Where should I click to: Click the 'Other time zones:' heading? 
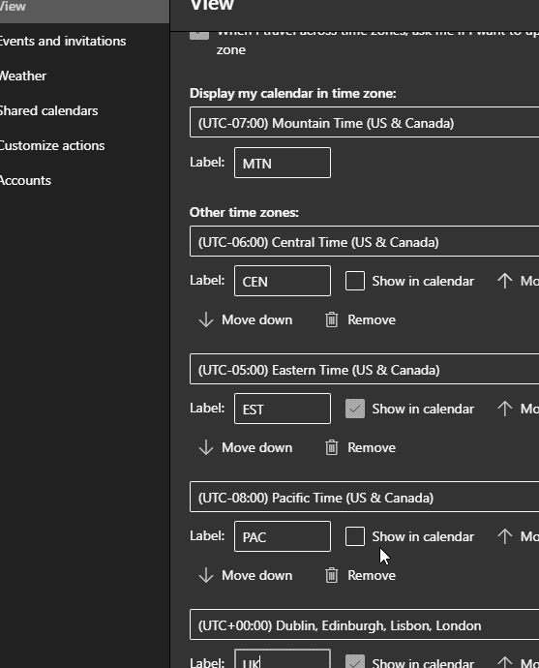pyautogui.click(x=245, y=212)
